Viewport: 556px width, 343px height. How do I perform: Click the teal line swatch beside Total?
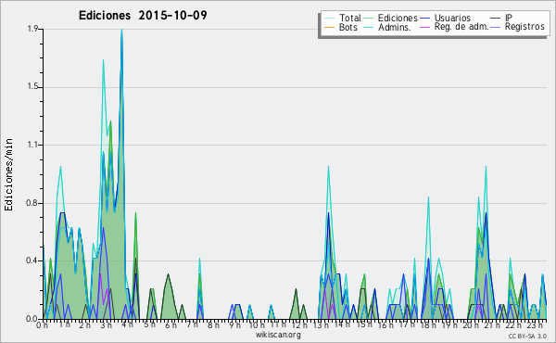pos(329,19)
